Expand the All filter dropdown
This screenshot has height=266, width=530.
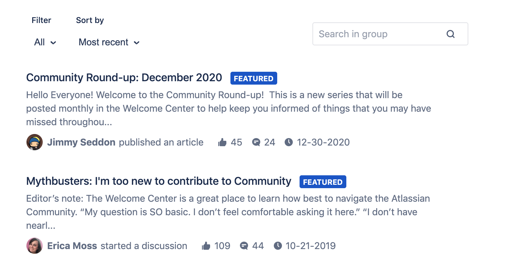tap(45, 42)
